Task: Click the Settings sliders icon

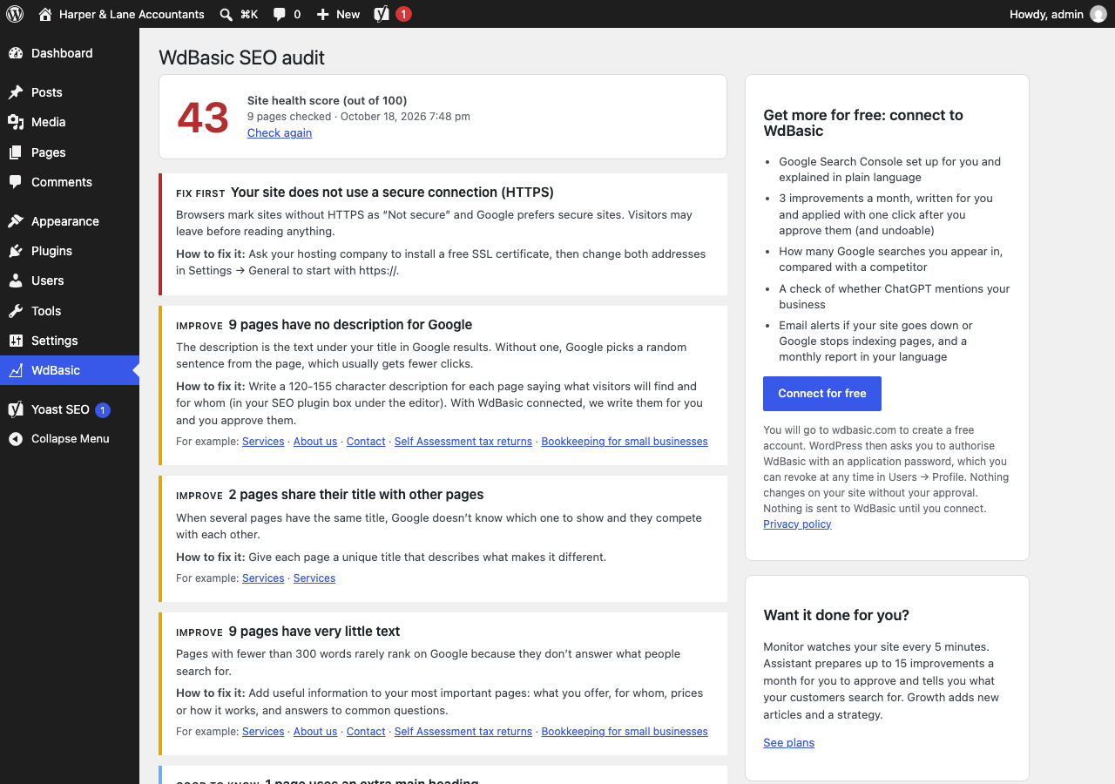Action: click(x=16, y=341)
